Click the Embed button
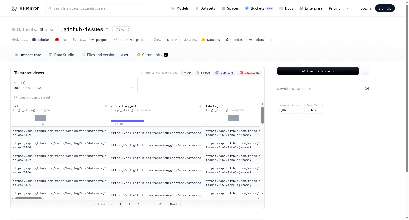409x220 pixels. (x=203, y=73)
